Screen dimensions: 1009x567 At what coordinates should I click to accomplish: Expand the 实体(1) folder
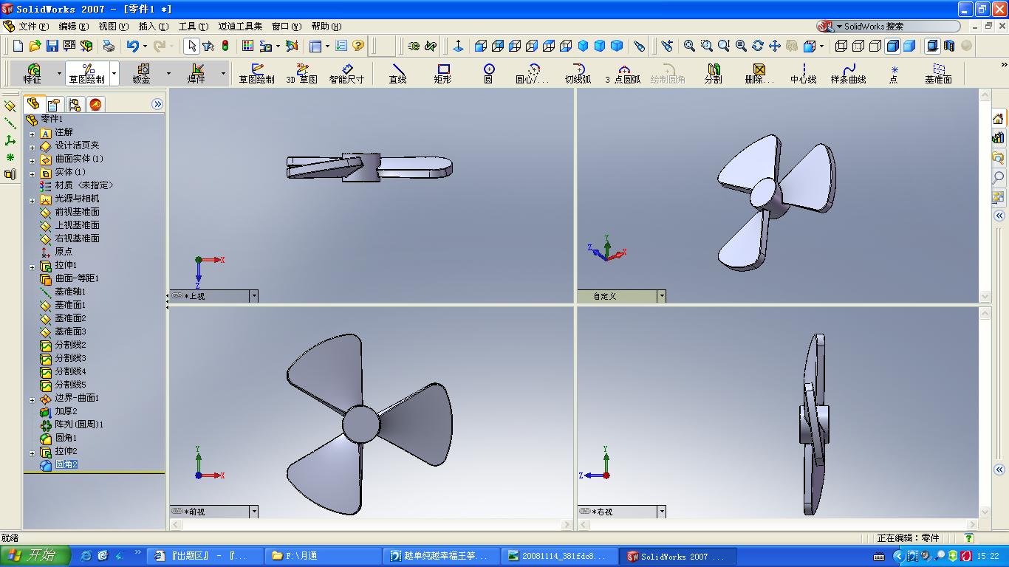(32, 173)
